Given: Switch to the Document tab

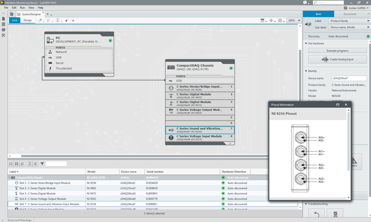Looking at the screenshot, I should (350, 14).
